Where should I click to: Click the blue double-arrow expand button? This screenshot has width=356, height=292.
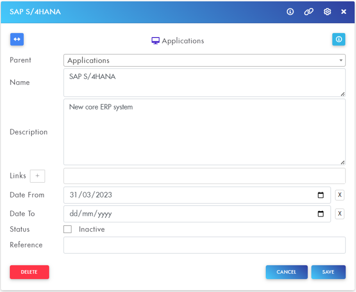coord(17,39)
